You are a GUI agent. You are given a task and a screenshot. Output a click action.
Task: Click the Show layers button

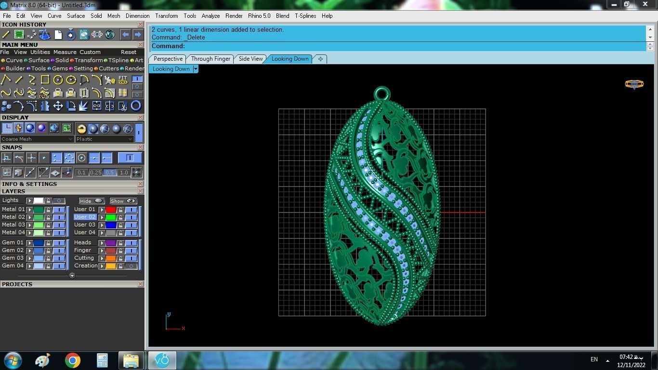pos(123,201)
